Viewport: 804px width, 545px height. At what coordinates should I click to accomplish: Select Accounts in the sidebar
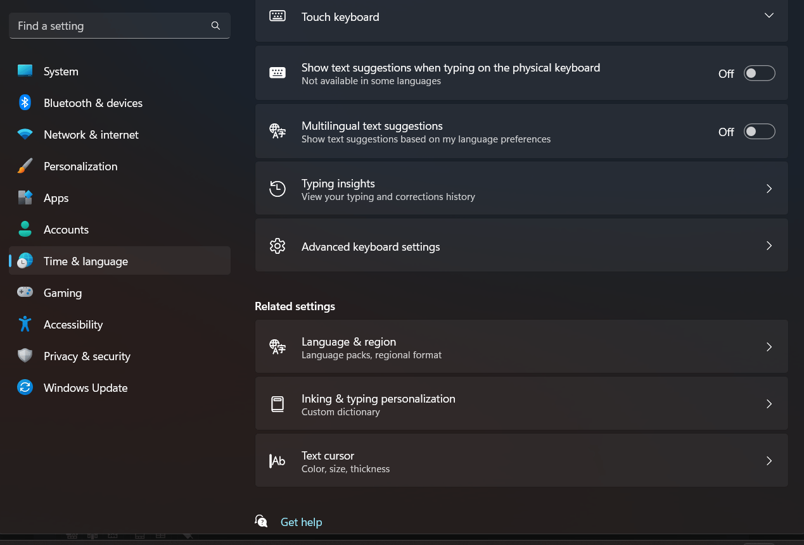pos(66,230)
